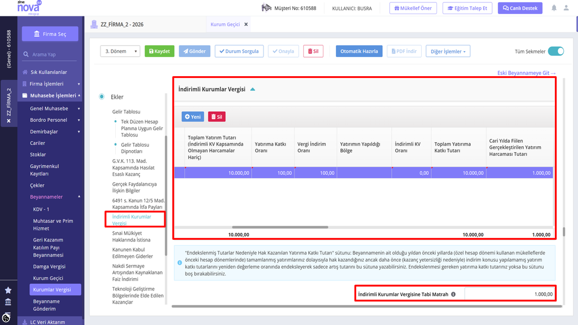This screenshot has width=578, height=325.
Task: Open KDV - 1 declaration
Action: tap(41, 209)
